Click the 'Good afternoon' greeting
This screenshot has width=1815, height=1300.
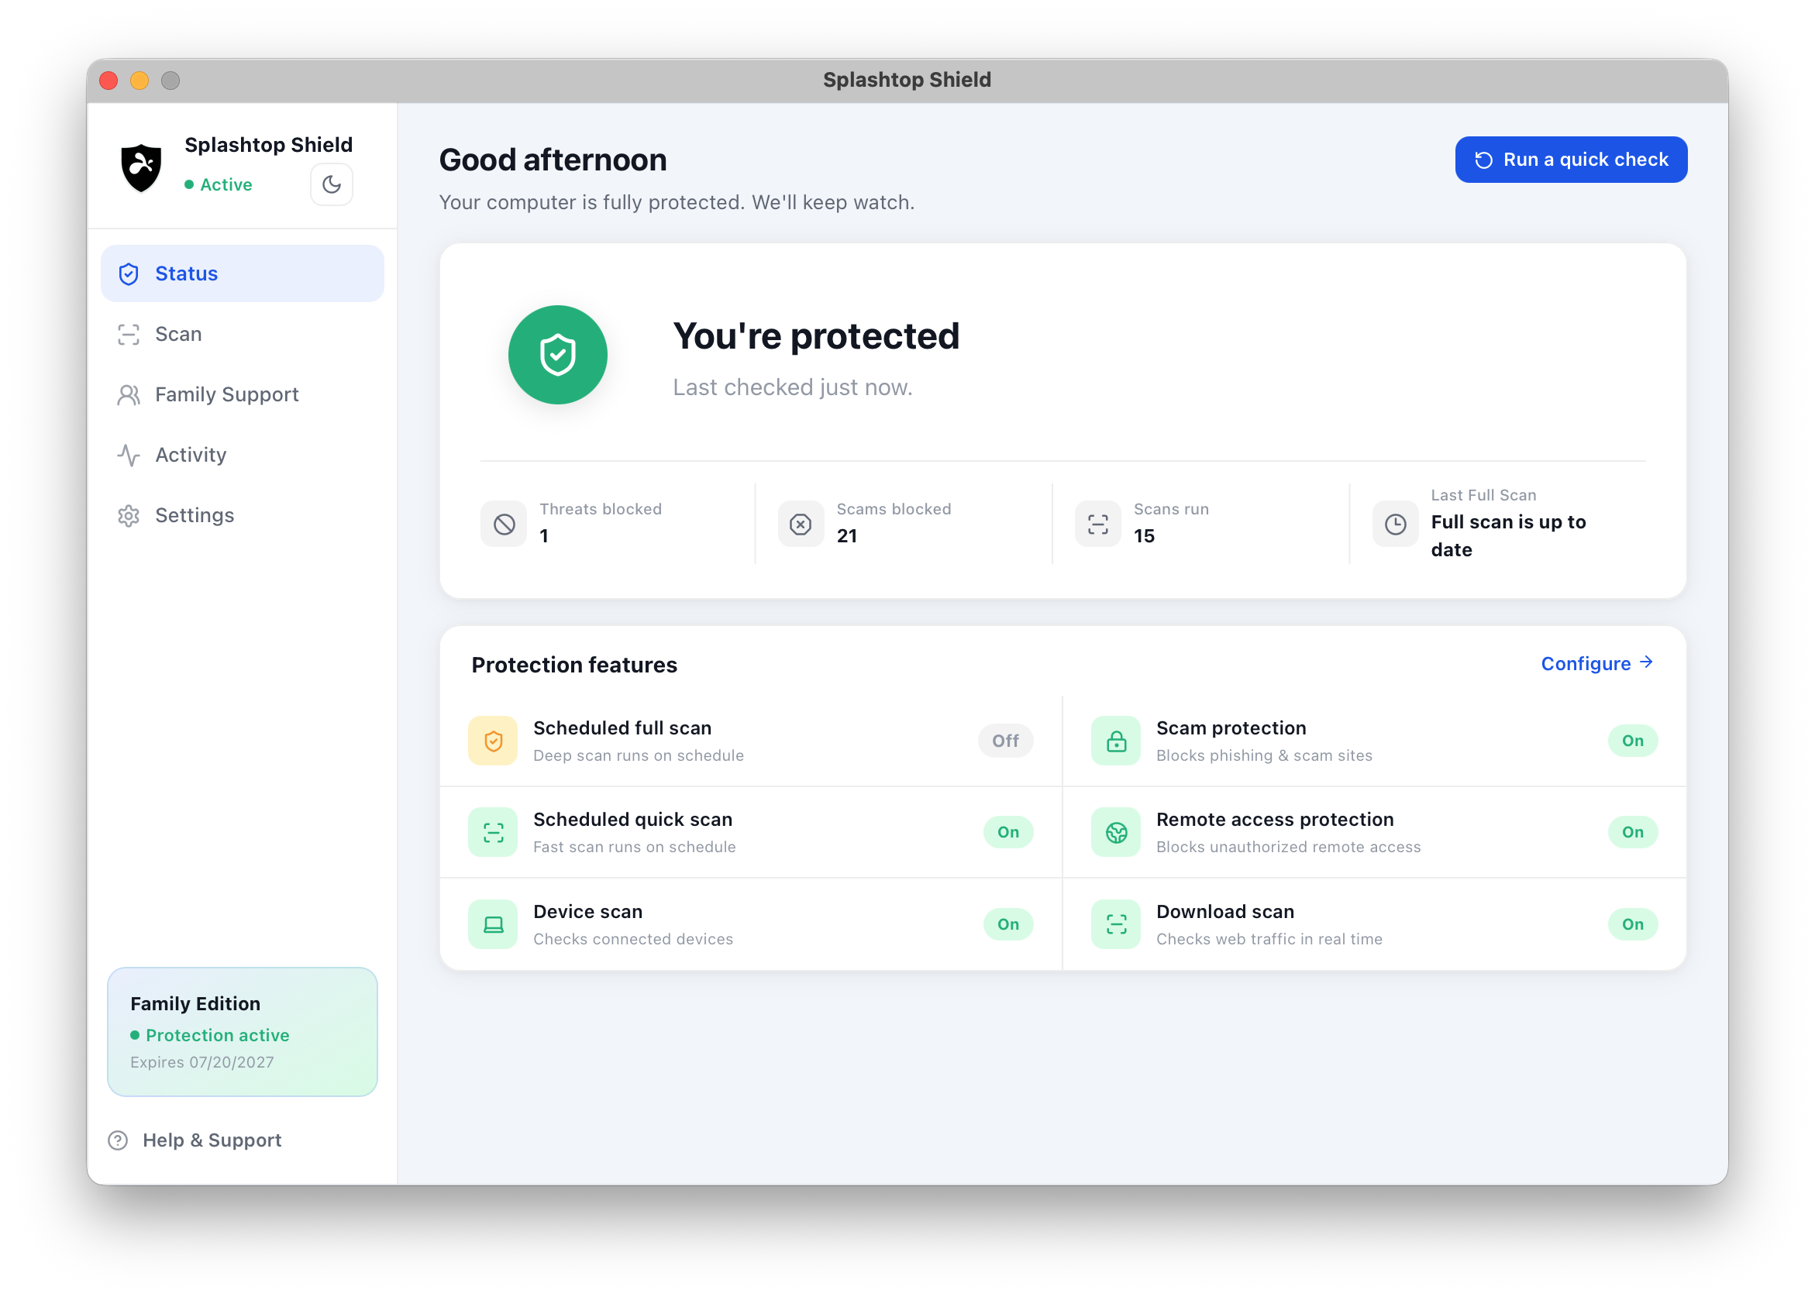(553, 160)
